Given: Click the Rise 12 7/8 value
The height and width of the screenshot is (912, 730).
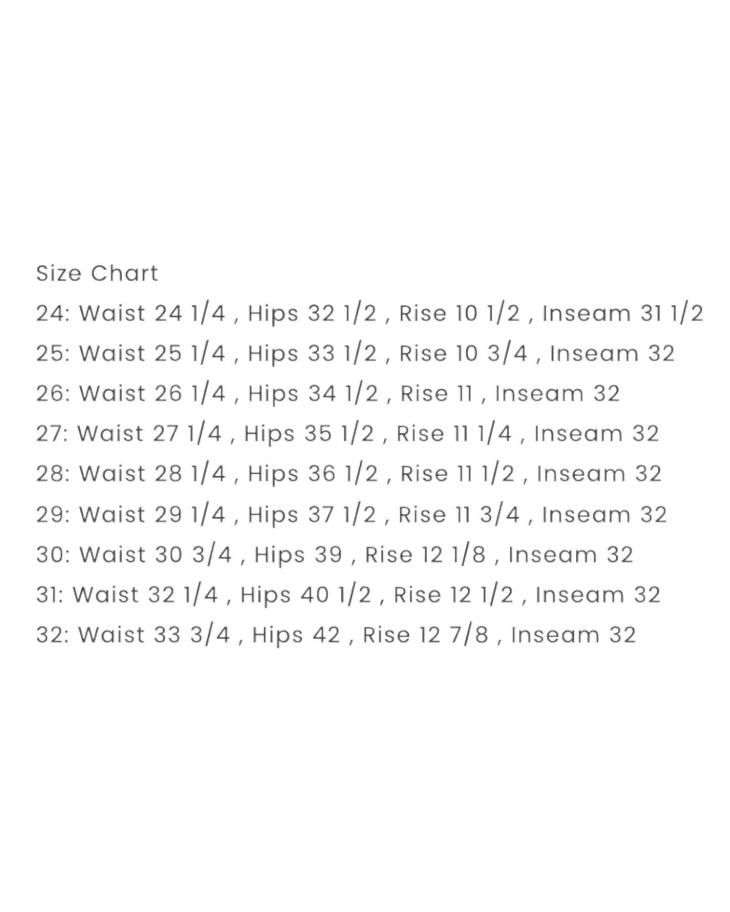Looking at the screenshot, I should [425, 635].
